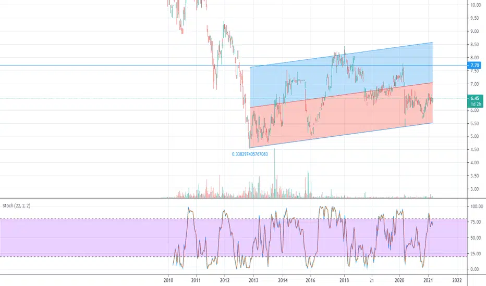Click 2020 on the time axis
The image size is (486, 286).
coord(399,280)
